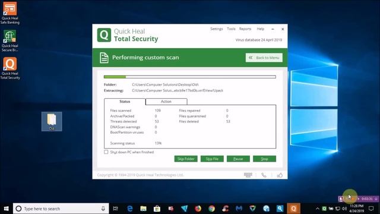
Task: Click the DNAScan warnings label
Action: point(125,127)
